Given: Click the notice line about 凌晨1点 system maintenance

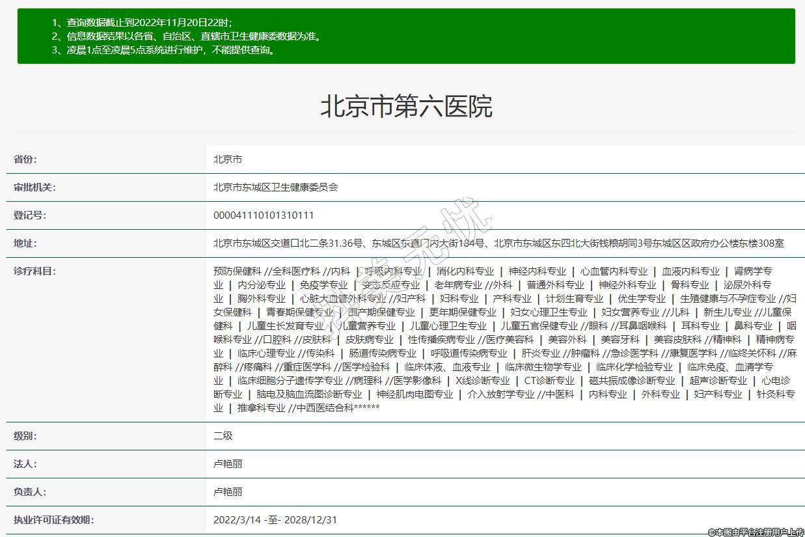Looking at the screenshot, I should coord(163,50).
